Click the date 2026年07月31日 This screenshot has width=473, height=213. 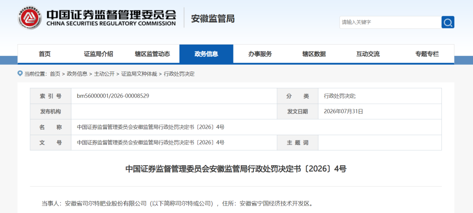pyautogui.click(x=343, y=112)
